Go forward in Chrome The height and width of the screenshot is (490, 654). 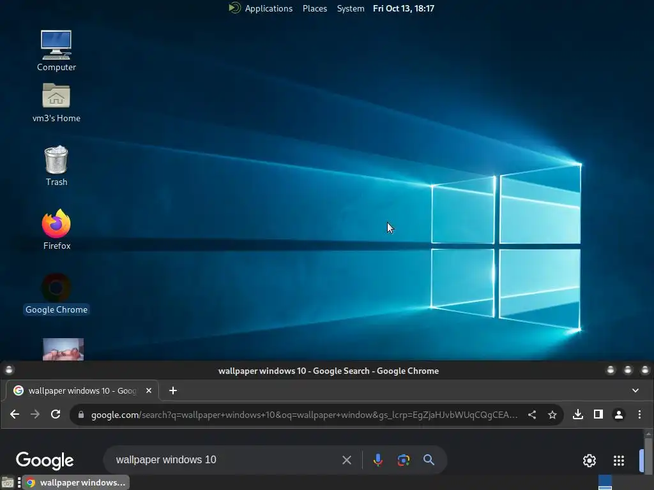(35, 414)
